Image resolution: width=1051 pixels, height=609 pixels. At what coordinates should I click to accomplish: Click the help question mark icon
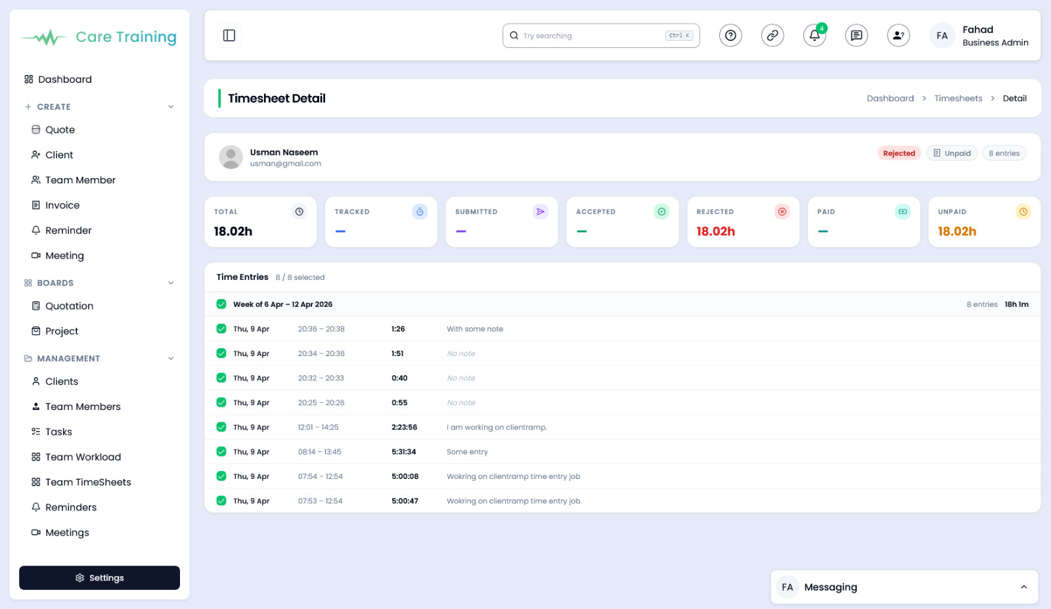pos(730,35)
